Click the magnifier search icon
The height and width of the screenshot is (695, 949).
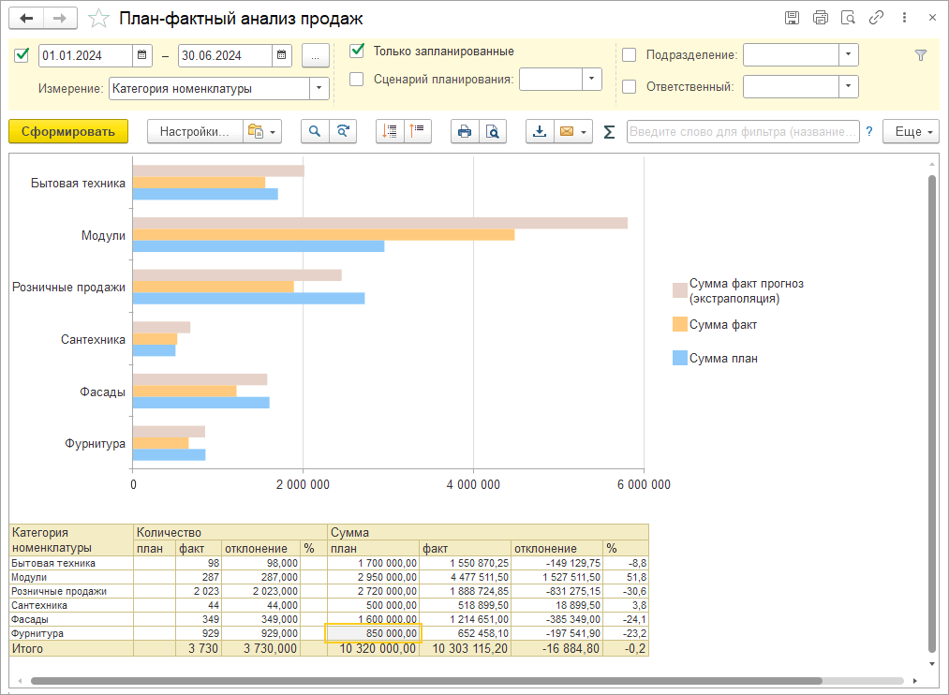point(315,132)
